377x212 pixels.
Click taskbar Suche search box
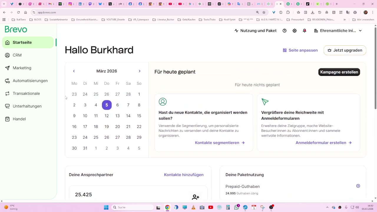point(133,207)
